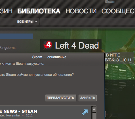The width and height of the screenshot is (135, 119).
Task: Expand the ВСЕ ИГРЫ filter dropdown
Action: click(x=27, y=22)
